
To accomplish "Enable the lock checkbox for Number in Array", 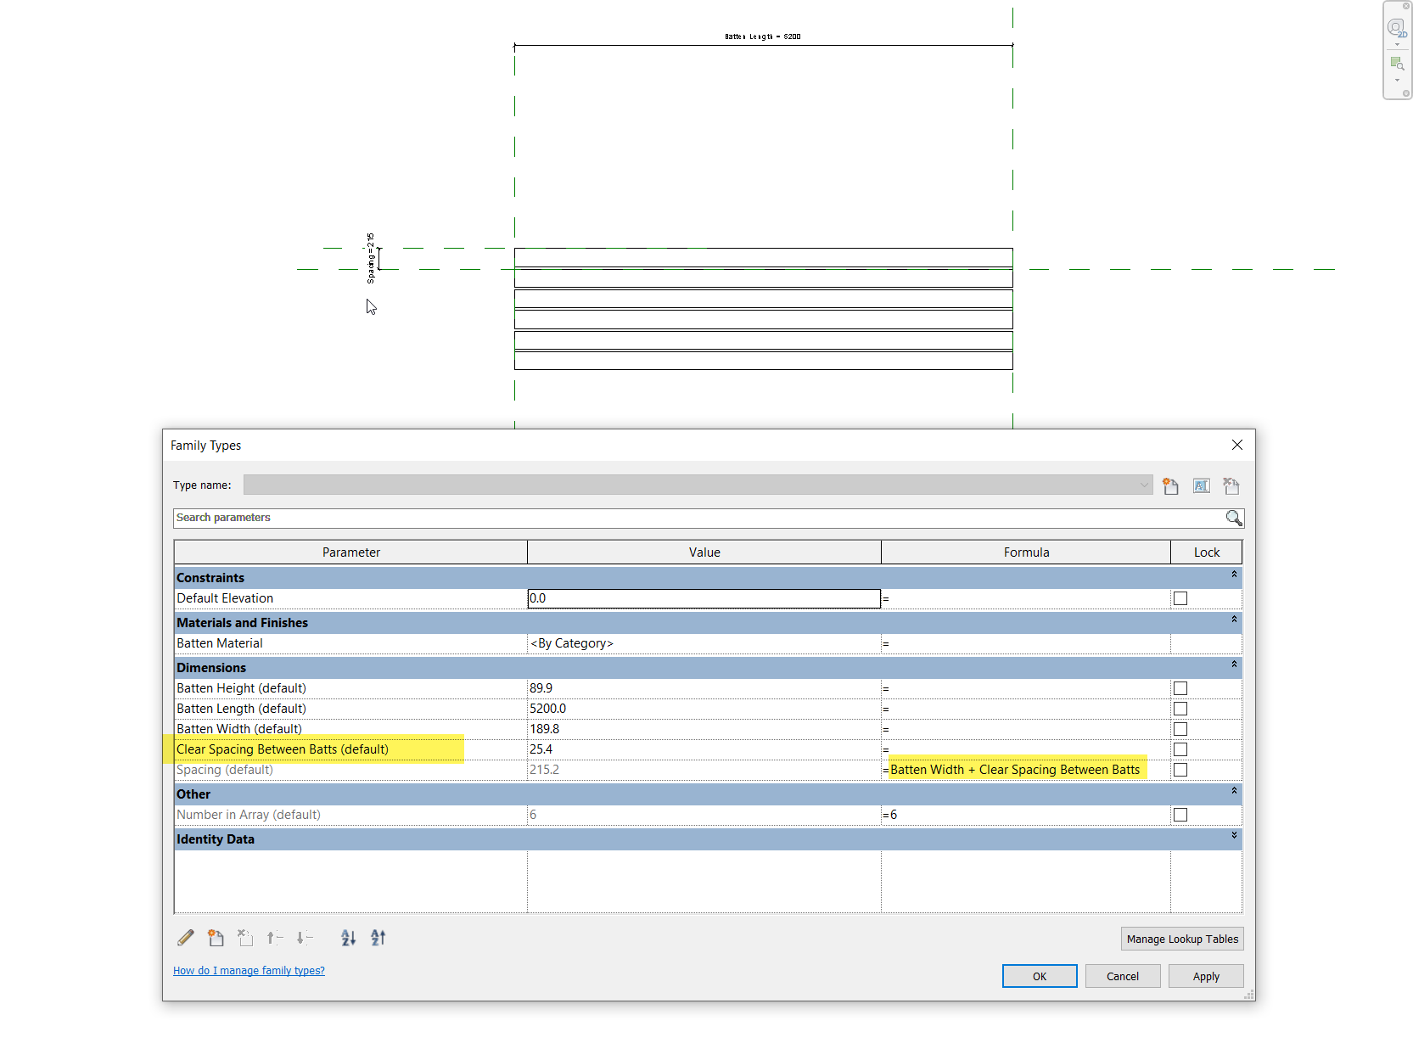I will click(x=1180, y=814).
